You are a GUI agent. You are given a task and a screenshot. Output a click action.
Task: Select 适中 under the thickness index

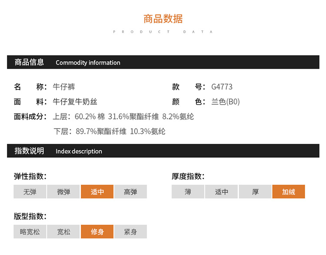point(221,192)
